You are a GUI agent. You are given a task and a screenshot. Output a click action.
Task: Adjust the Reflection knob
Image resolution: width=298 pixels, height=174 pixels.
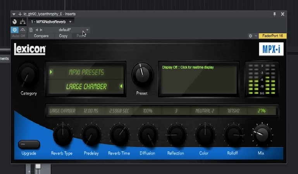tap(176, 135)
